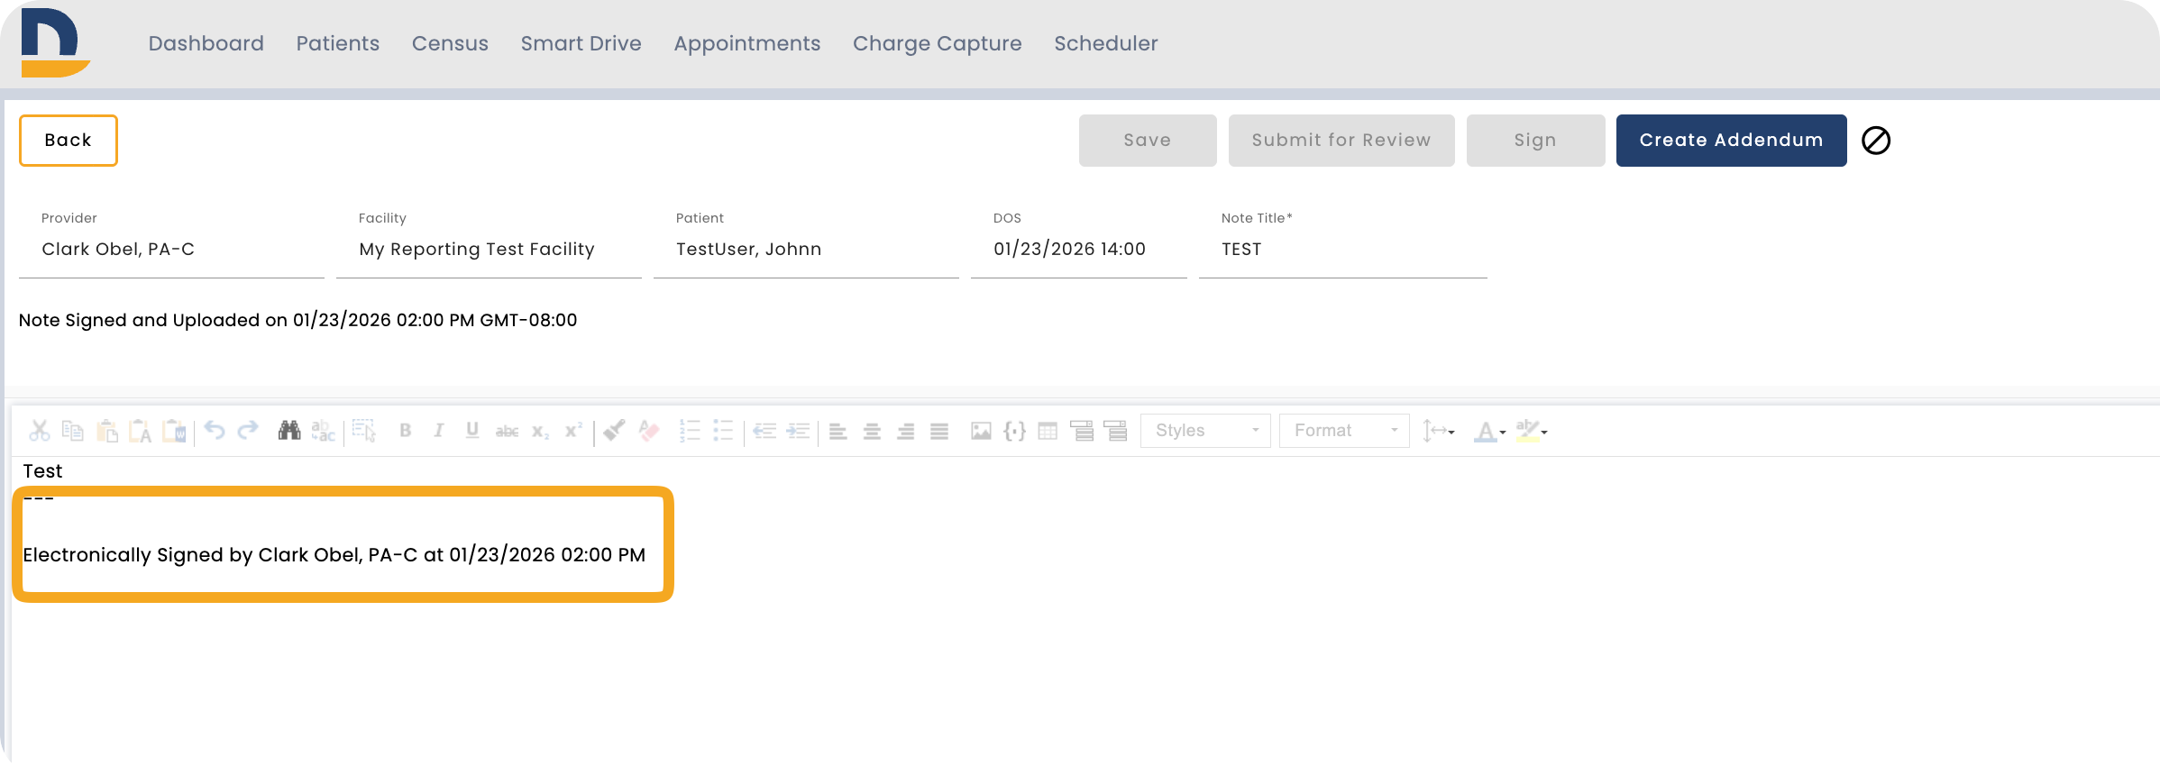2160x775 pixels.
Task: Click the Back button
Action: [69, 141]
